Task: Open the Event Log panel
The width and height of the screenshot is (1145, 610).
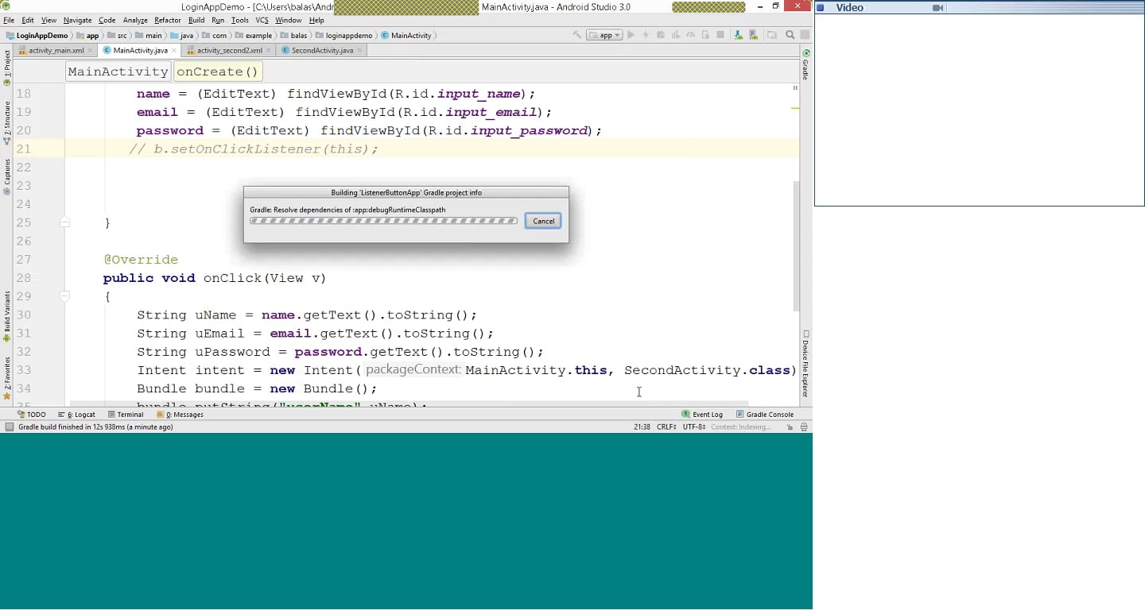Action: pyautogui.click(x=702, y=415)
